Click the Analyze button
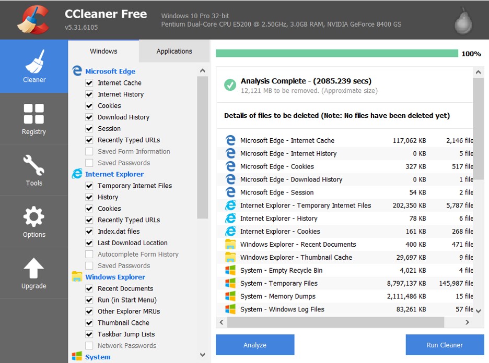Image resolution: width=489 pixels, height=363 pixels. click(x=255, y=345)
